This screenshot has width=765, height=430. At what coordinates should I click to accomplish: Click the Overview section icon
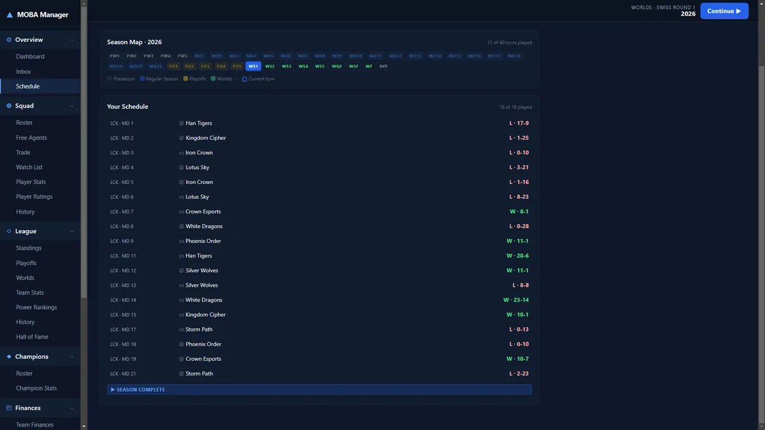pyautogui.click(x=9, y=40)
